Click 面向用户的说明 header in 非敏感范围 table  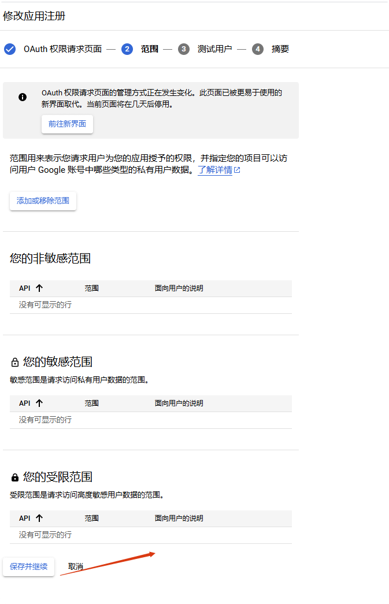coord(179,288)
